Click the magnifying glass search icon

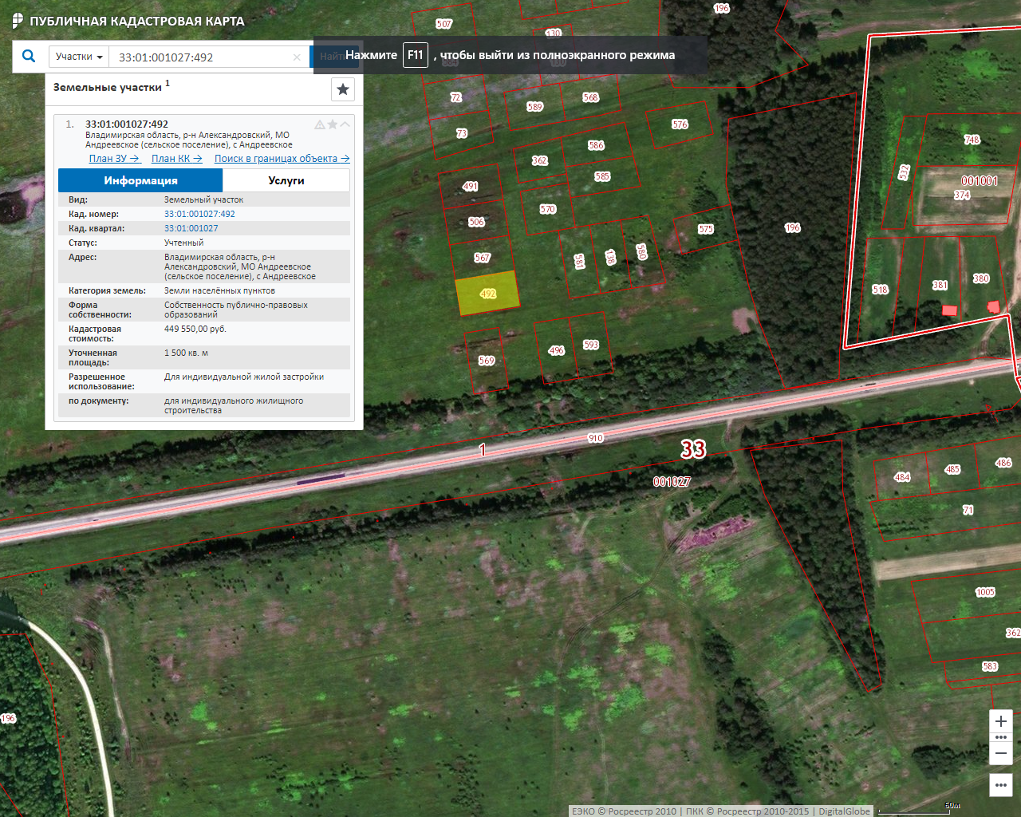click(x=29, y=56)
